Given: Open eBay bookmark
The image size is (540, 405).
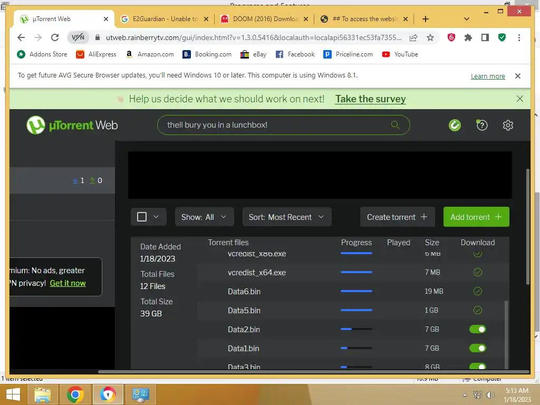Looking at the screenshot, I should click(254, 54).
